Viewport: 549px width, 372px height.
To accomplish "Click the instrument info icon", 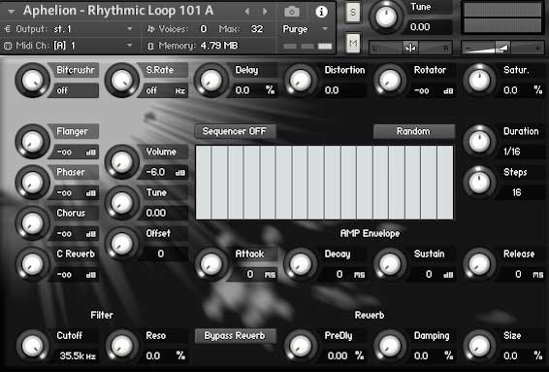I will (x=321, y=12).
